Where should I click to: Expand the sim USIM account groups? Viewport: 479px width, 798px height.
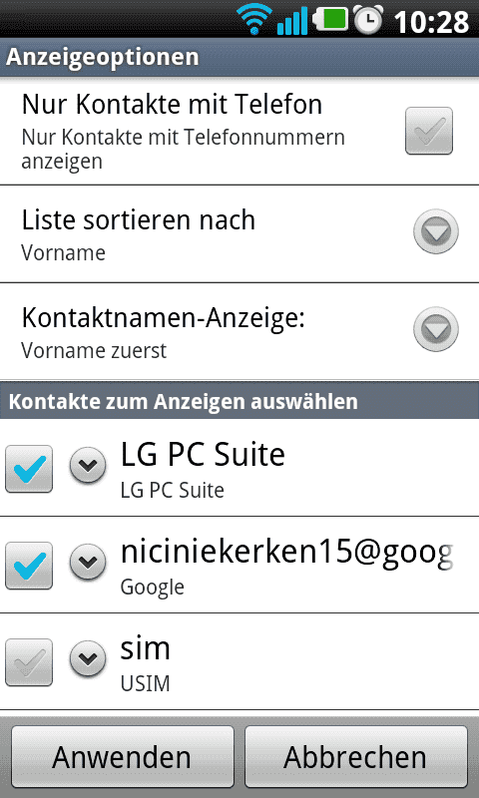[88, 658]
